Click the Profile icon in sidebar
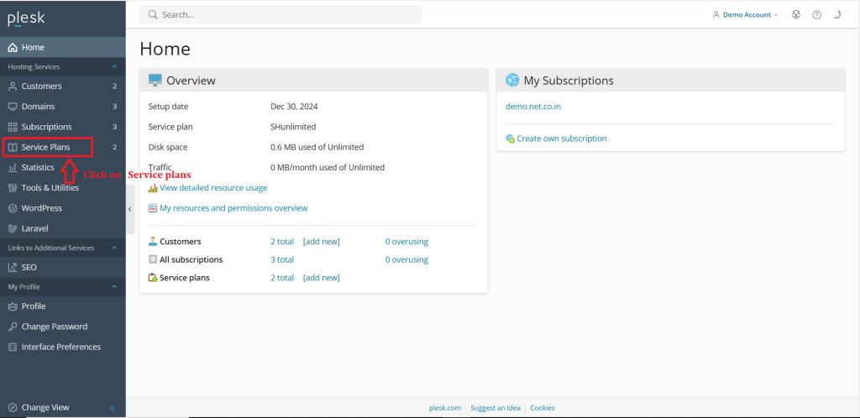The width and height of the screenshot is (860, 418). click(x=12, y=306)
